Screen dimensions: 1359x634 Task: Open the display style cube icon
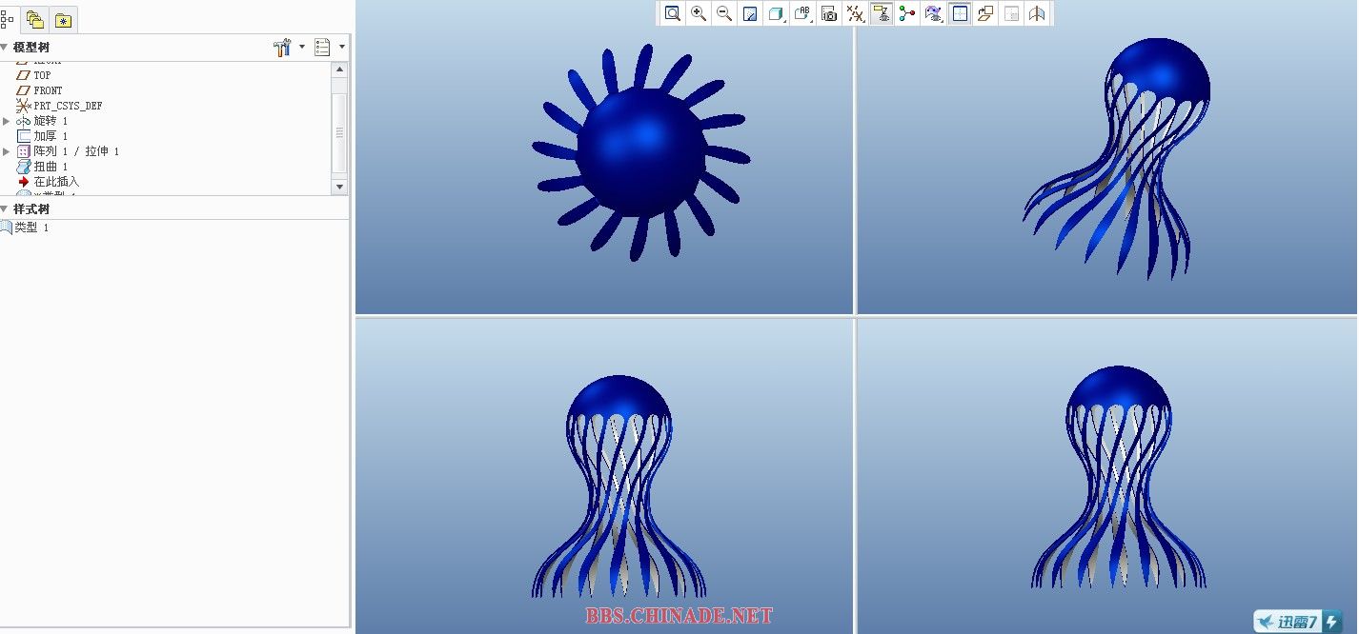tap(777, 13)
